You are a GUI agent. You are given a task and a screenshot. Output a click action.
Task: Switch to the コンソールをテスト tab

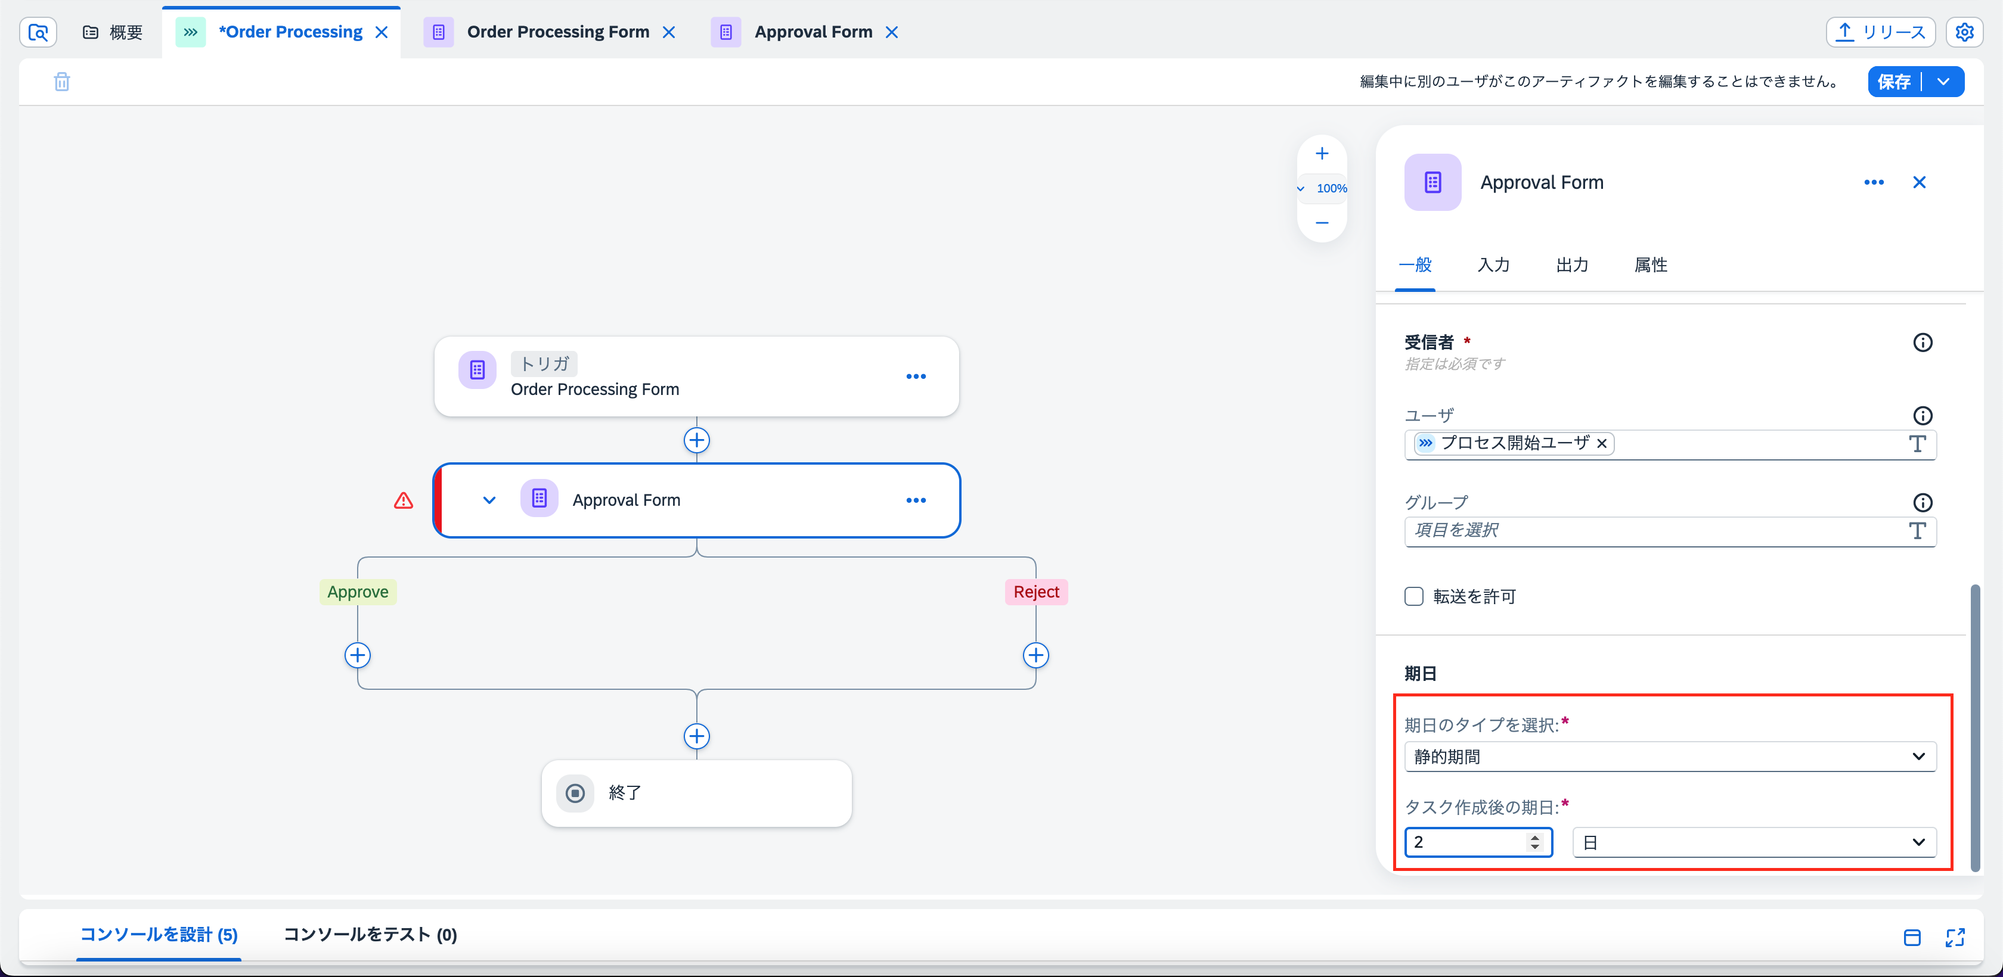pyautogui.click(x=370, y=935)
